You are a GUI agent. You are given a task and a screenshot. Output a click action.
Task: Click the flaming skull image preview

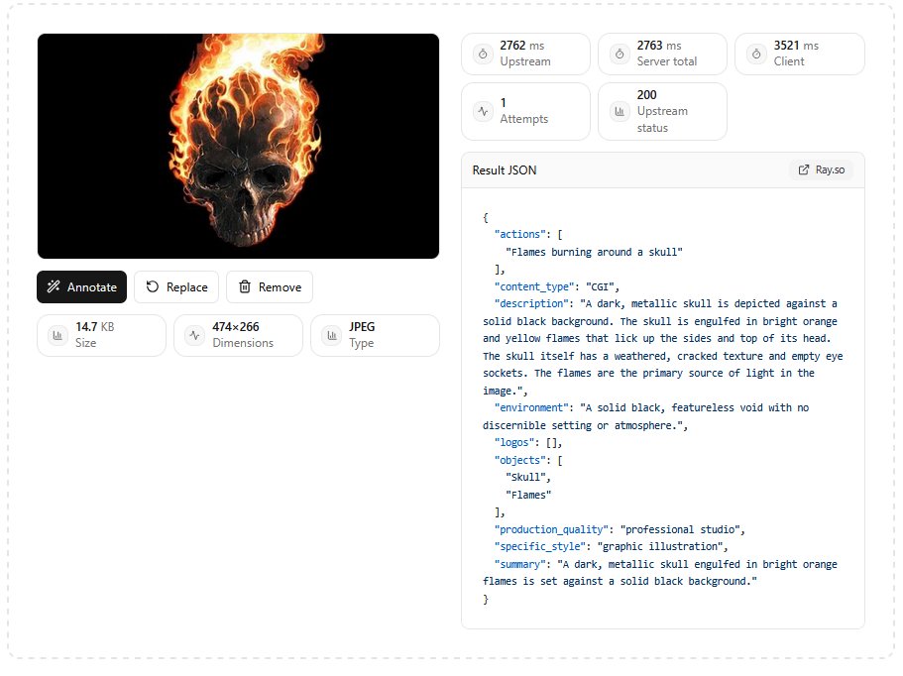pyautogui.click(x=239, y=146)
